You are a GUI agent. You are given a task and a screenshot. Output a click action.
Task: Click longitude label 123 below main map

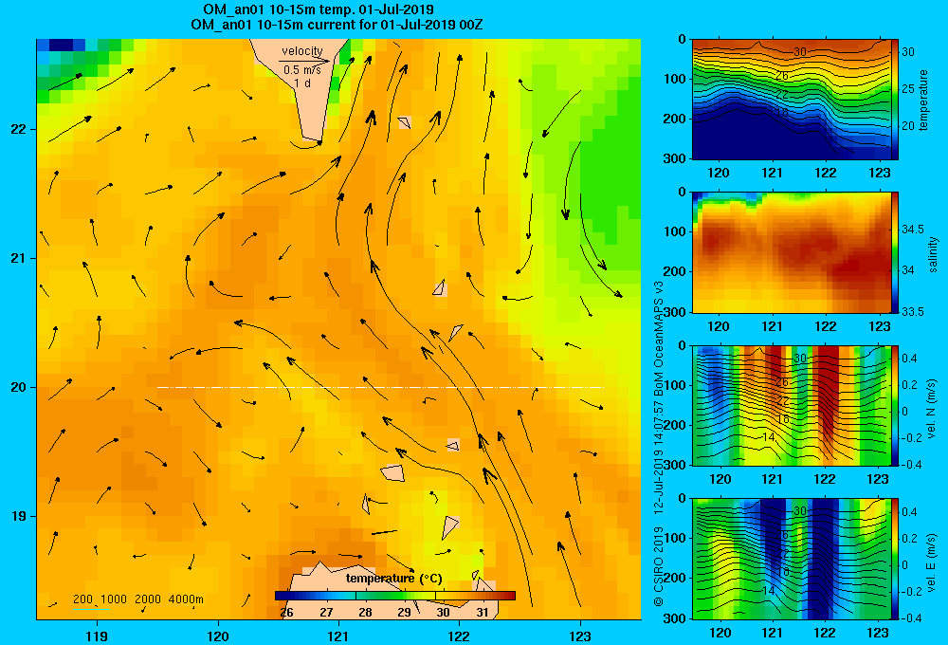pos(580,636)
